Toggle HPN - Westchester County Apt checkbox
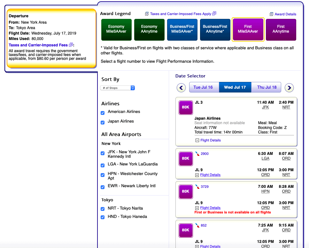Screen dimensions: 309x248 pos(103,175)
